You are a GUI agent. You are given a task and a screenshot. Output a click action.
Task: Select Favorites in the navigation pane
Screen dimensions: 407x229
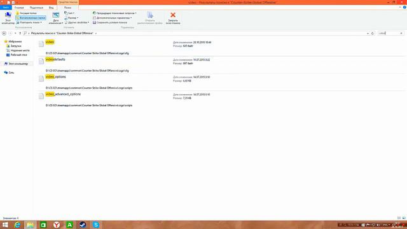[x=13, y=41]
